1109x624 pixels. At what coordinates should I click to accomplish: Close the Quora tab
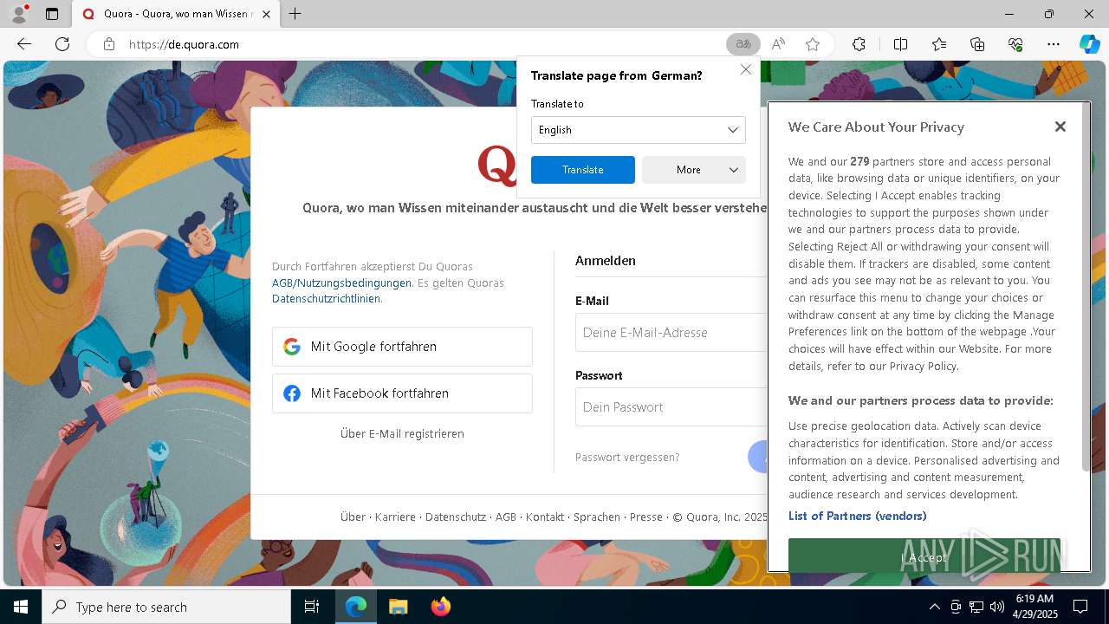pos(266,14)
